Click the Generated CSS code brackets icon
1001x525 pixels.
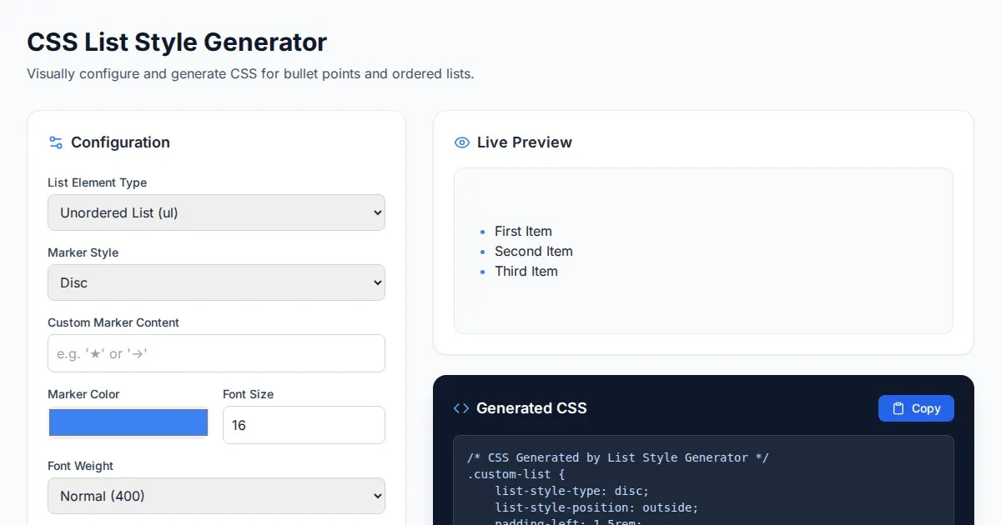pos(460,408)
